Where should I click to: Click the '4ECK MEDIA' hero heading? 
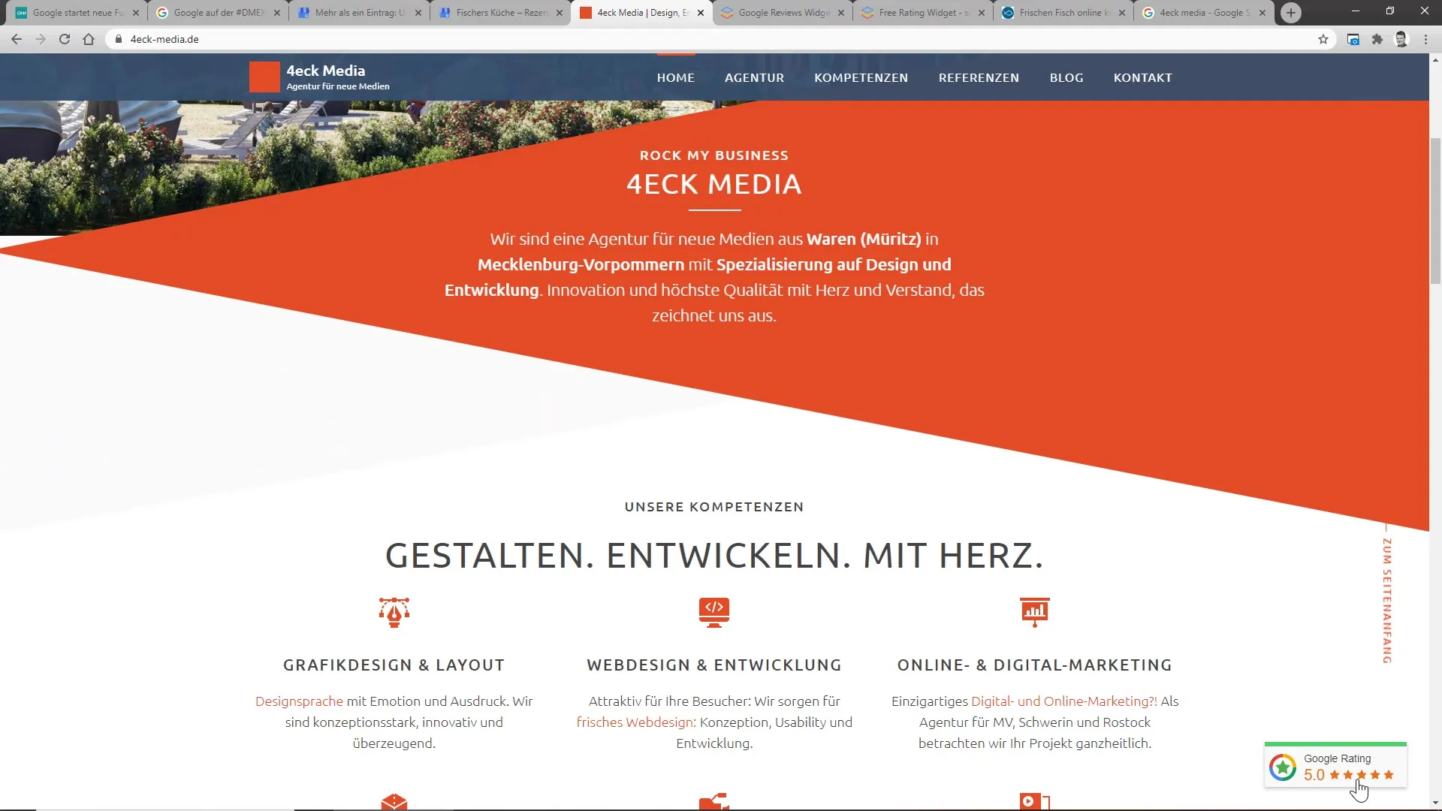pos(714,184)
